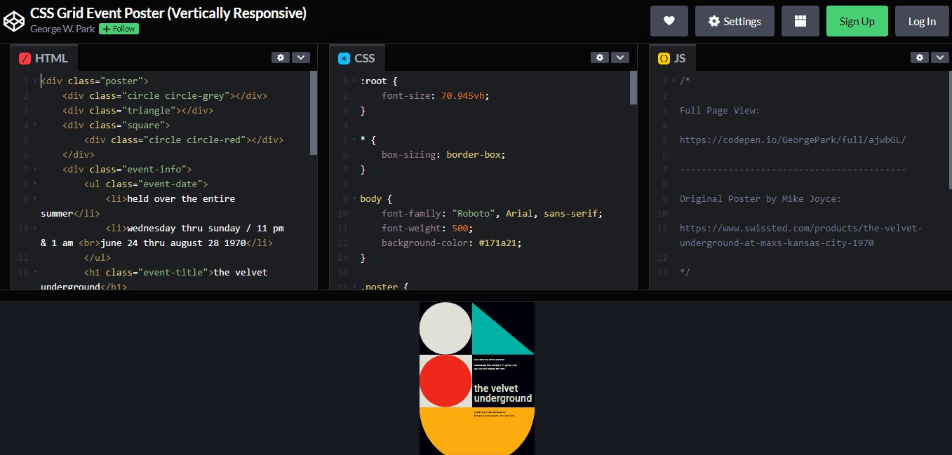Collapse the poster div on HTML line 1
Screen dimensions: 952x455
(x=35, y=81)
